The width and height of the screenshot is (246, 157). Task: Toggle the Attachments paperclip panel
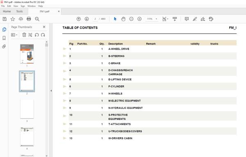pos(4,47)
